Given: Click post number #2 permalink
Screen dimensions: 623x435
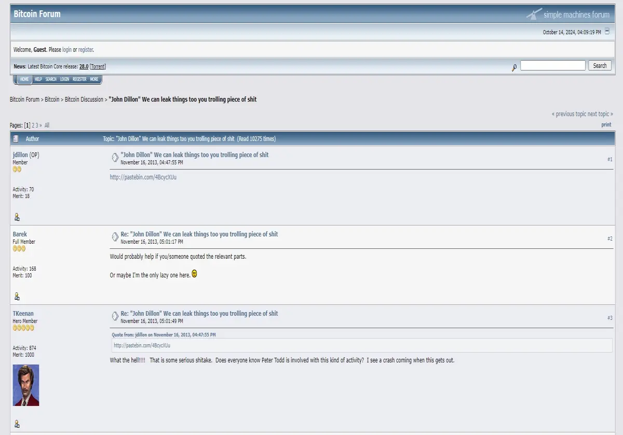Looking at the screenshot, I should pyautogui.click(x=610, y=238).
